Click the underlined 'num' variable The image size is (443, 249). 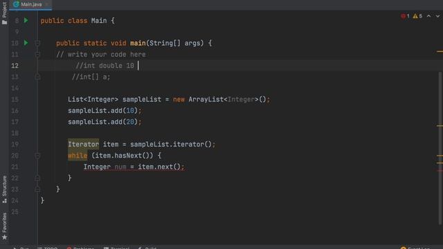tap(120, 167)
